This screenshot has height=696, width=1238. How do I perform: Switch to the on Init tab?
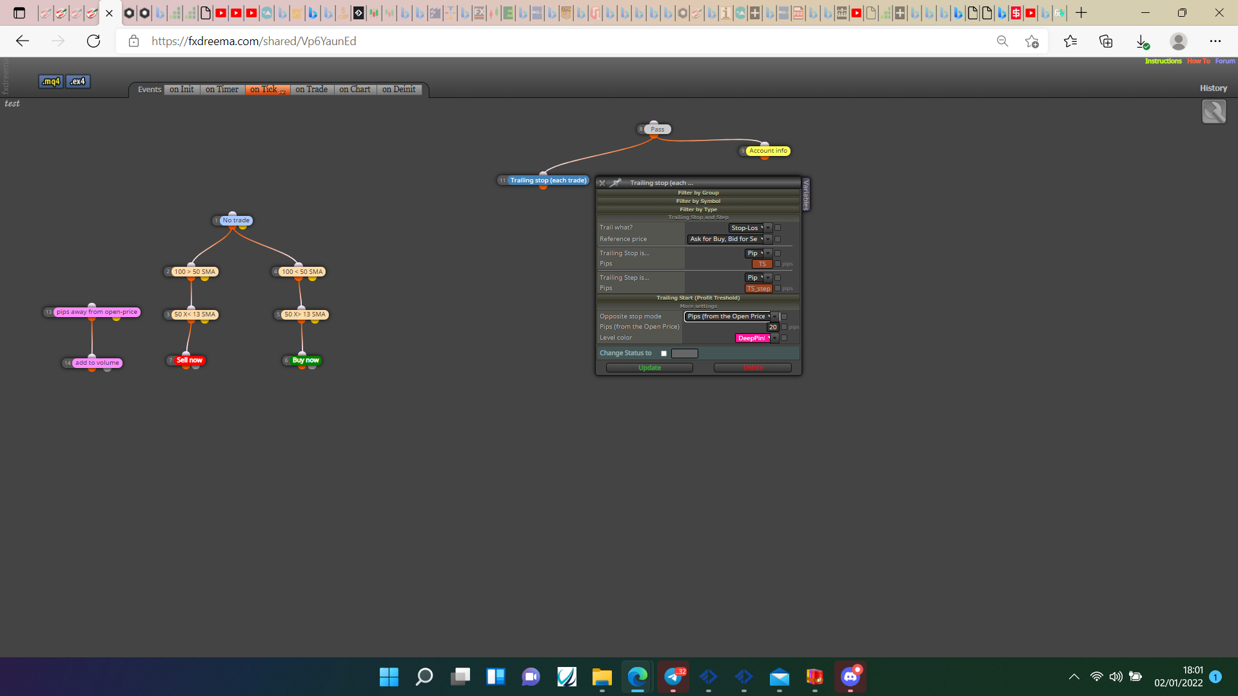182,90
